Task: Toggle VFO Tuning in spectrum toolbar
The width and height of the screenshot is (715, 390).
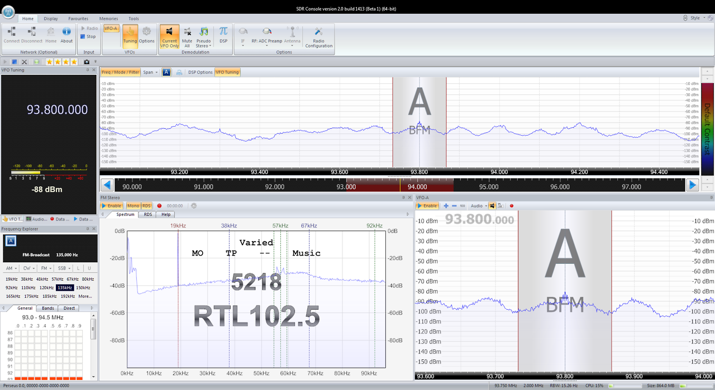Action: coord(227,72)
